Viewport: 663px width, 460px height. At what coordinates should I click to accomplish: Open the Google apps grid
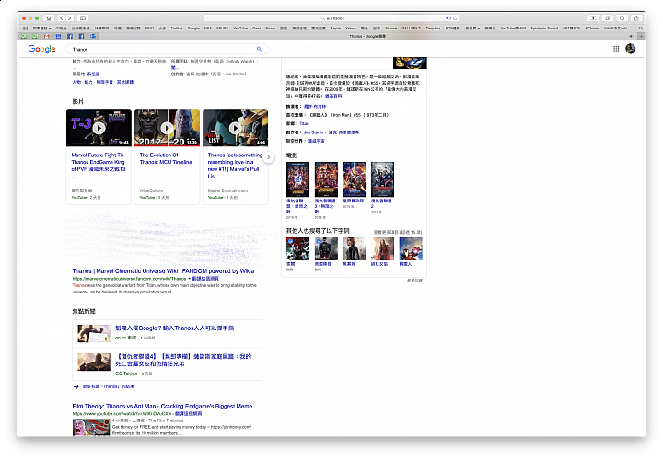click(616, 49)
